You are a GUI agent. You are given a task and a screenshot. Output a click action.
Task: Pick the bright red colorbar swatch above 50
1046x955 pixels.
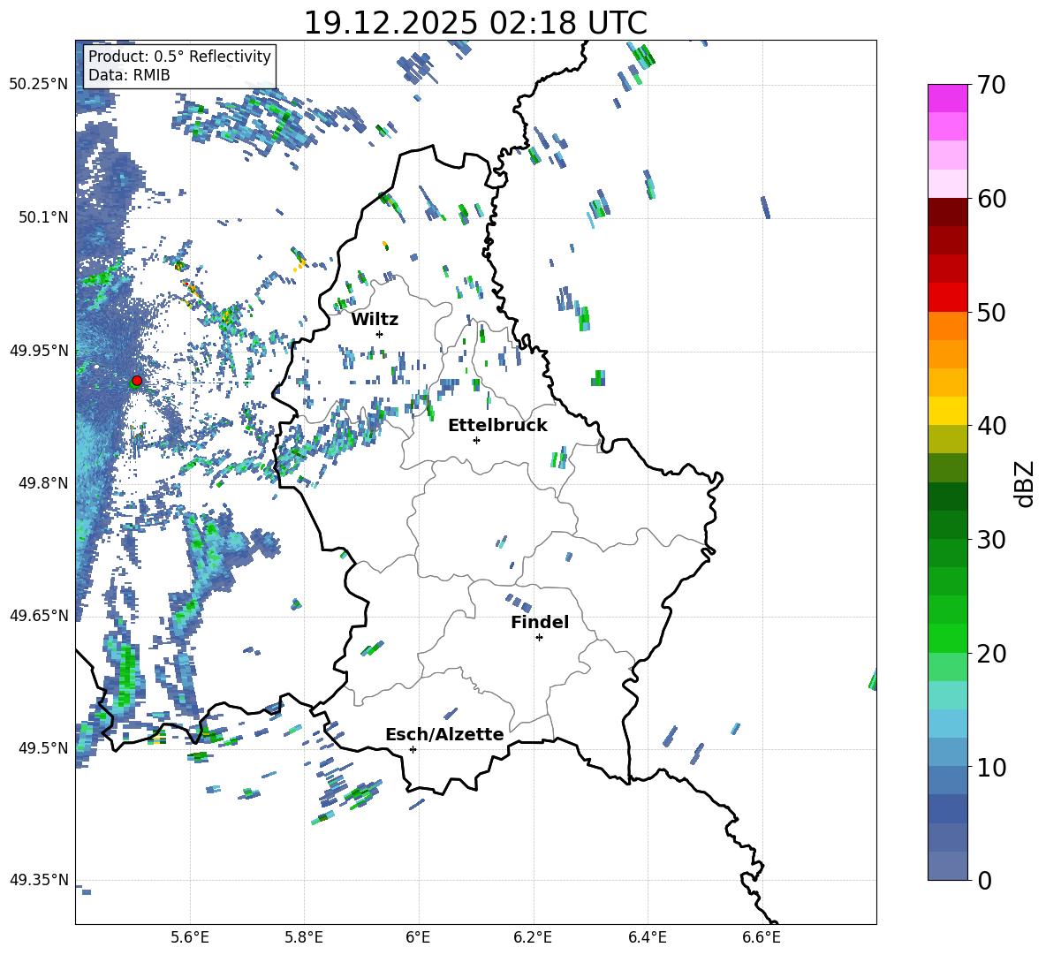tap(948, 297)
